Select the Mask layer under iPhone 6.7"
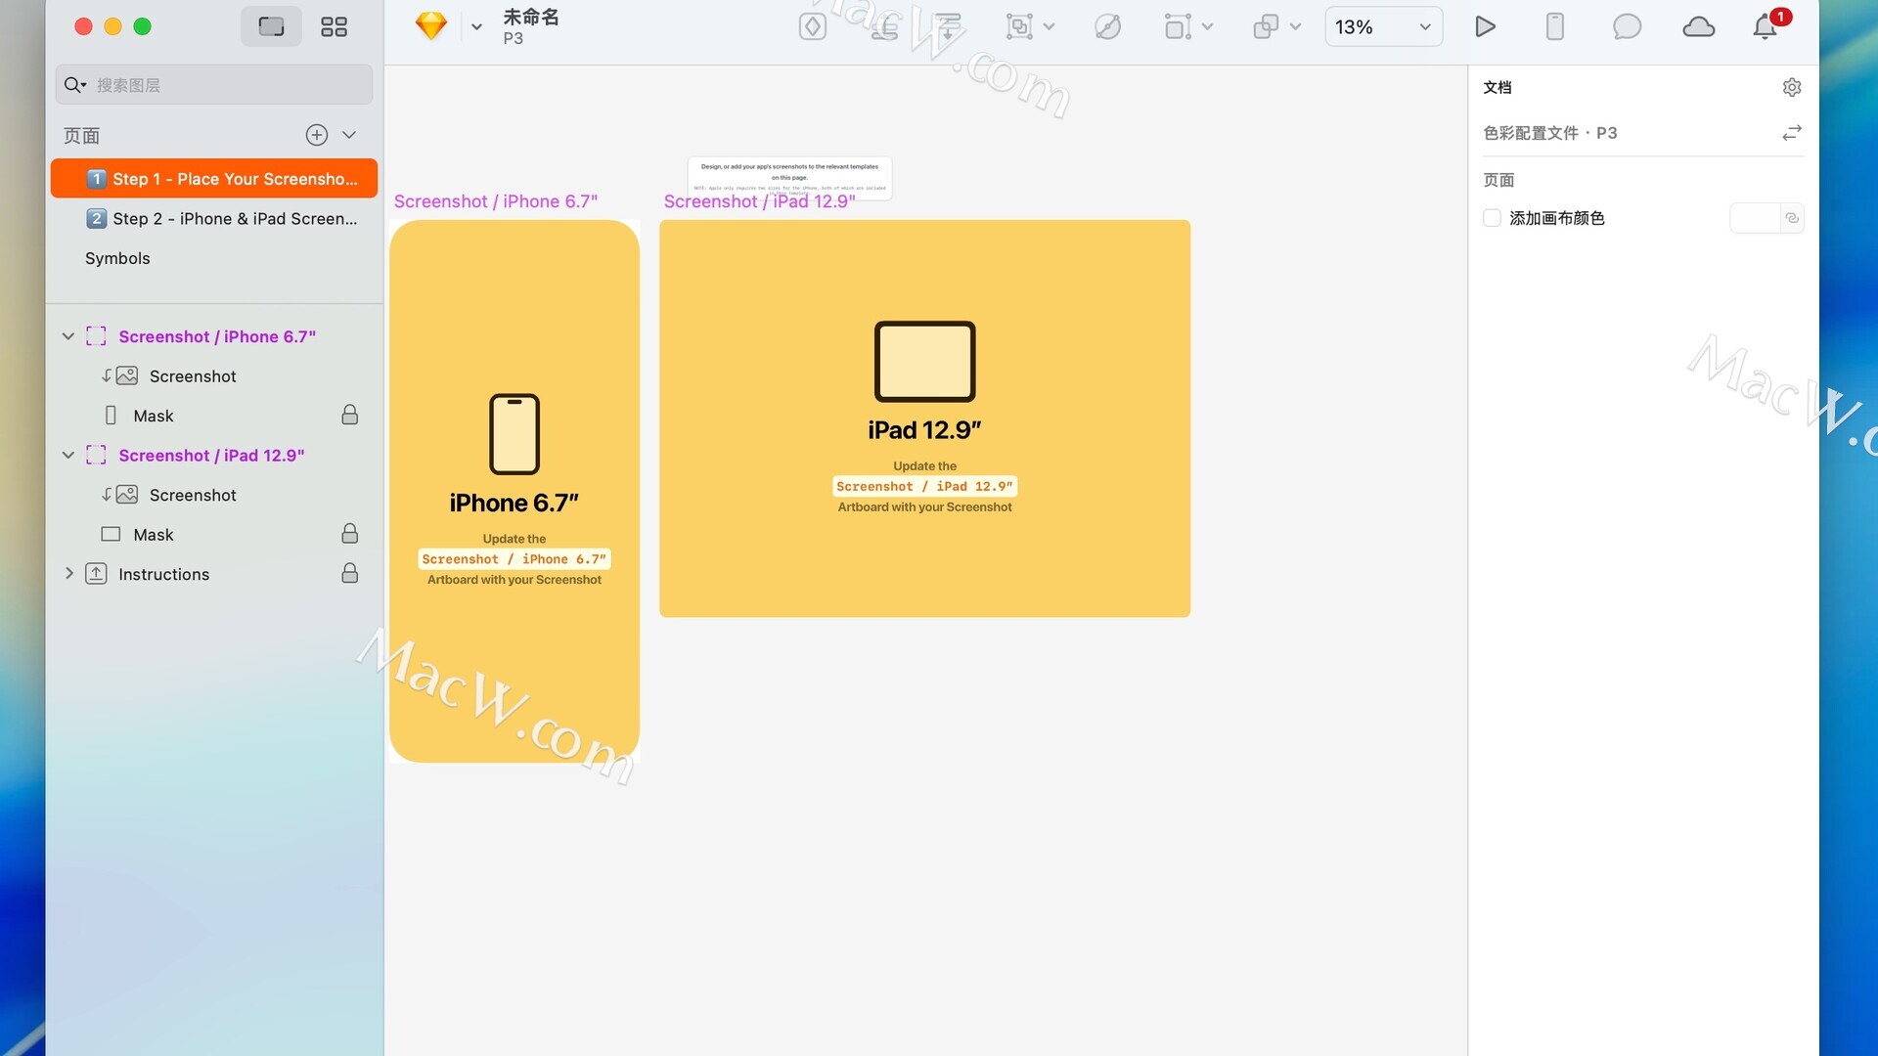1878x1056 pixels. click(x=214, y=416)
